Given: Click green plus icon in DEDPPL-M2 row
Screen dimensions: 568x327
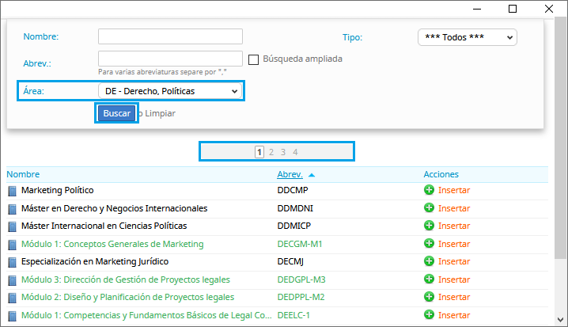Looking at the screenshot, I should [429, 296].
